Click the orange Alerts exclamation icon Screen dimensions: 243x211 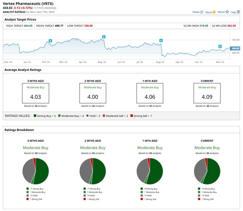pos(214,12)
